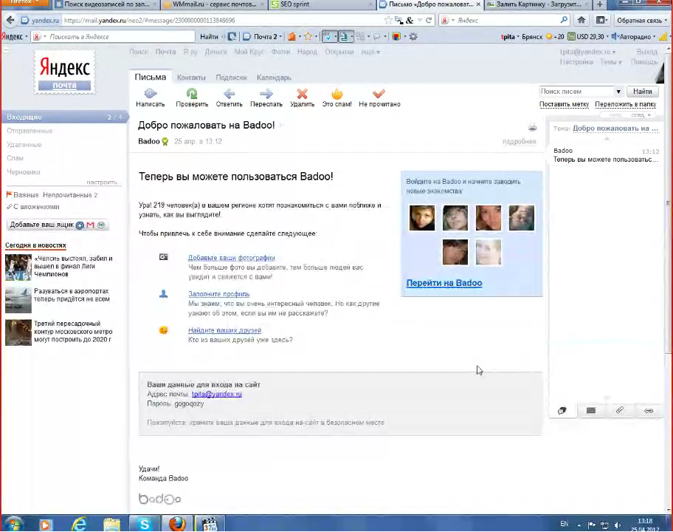Open Yandex bar settings gear icon

point(413,36)
